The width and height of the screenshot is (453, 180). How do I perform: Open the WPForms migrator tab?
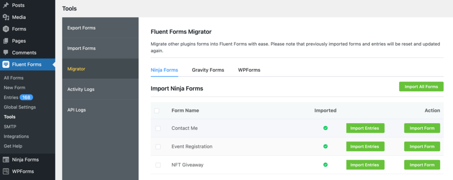249,70
